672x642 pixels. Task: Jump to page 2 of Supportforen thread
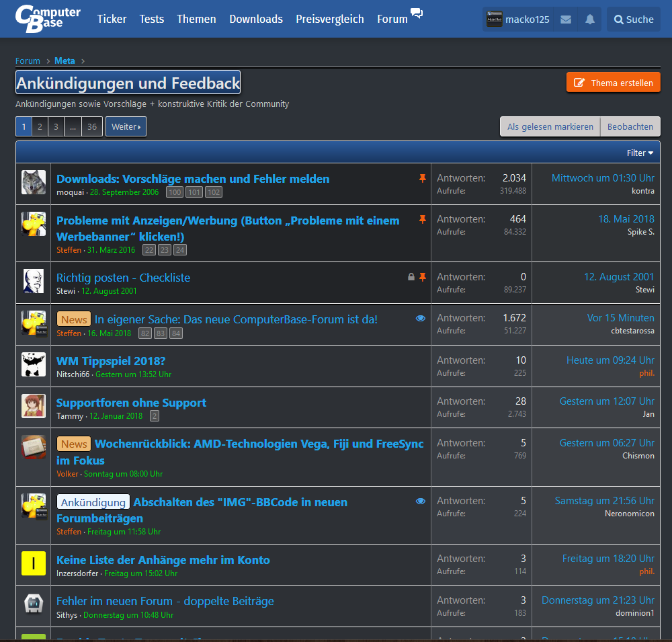155,415
